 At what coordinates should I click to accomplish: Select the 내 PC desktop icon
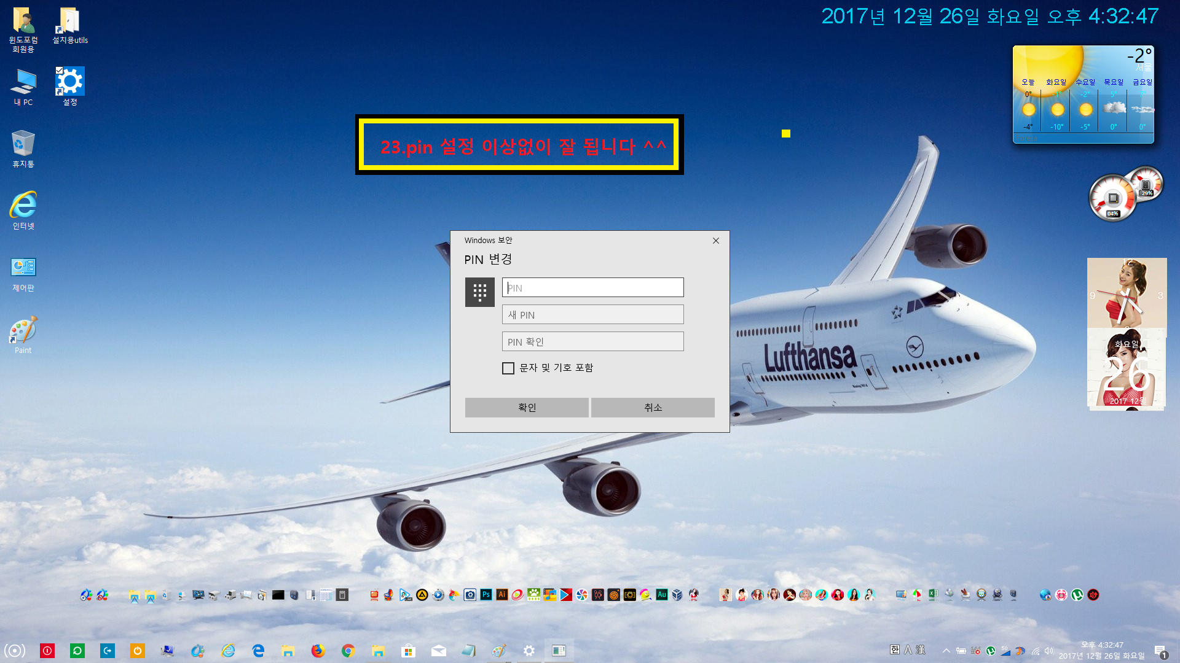23,87
